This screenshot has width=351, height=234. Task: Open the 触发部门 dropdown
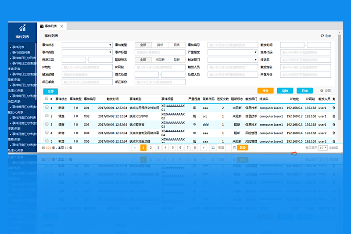point(255,60)
